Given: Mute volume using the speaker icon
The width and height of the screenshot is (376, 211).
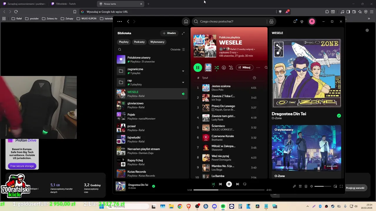Looking at the screenshot, I should [x=312, y=186].
